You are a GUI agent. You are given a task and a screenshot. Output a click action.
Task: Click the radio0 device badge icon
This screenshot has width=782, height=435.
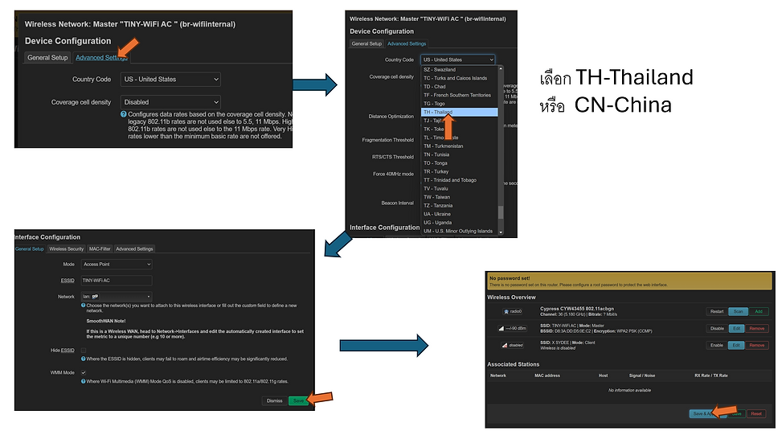[514, 311]
